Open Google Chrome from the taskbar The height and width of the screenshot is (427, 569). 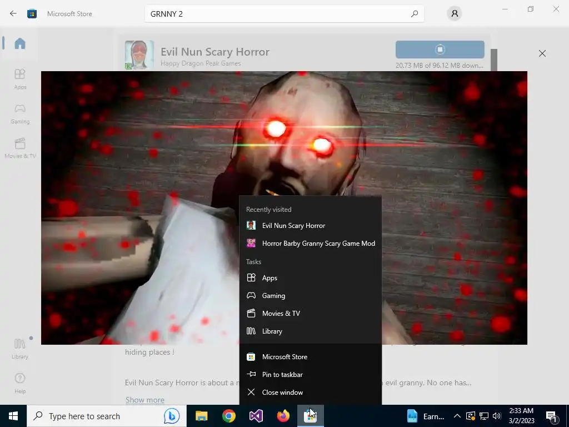pyautogui.click(x=228, y=416)
